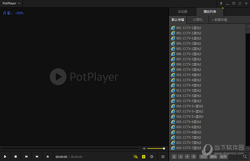Click the playlist scrollbar down arrow
Screen dimensions: 250x161
(x=248, y=148)
